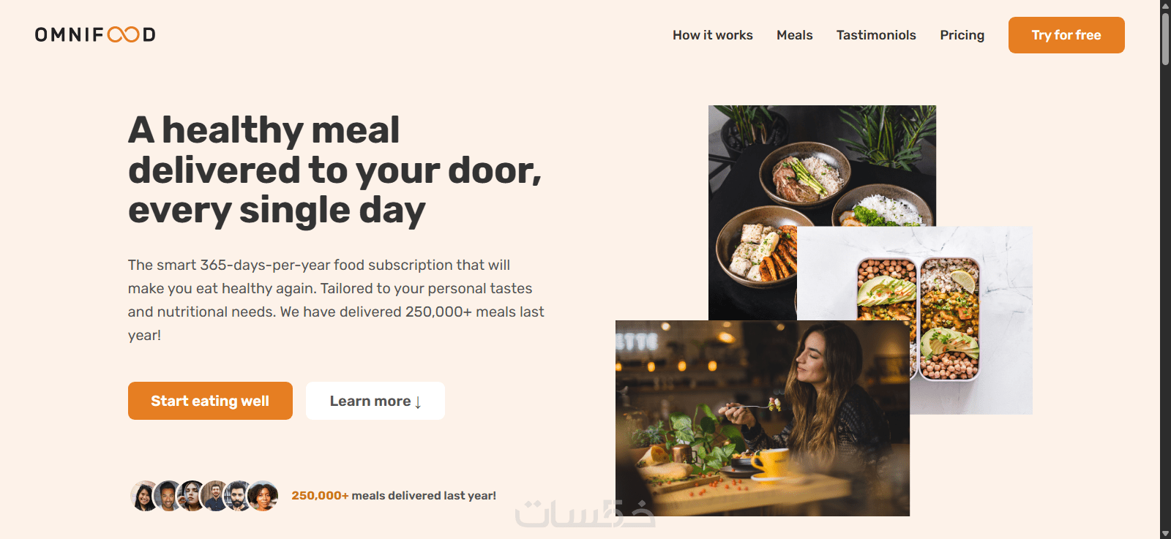Click the first customer avatar
Screen dimensions: 1171x539
(143, 496)
